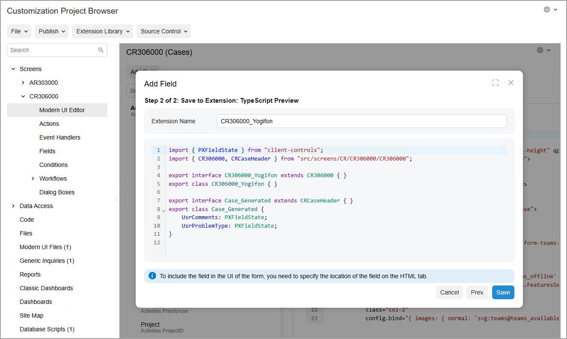Collapse code fold arrow at line 8
The height and width of the screenshot is (339, 567).
163,210
